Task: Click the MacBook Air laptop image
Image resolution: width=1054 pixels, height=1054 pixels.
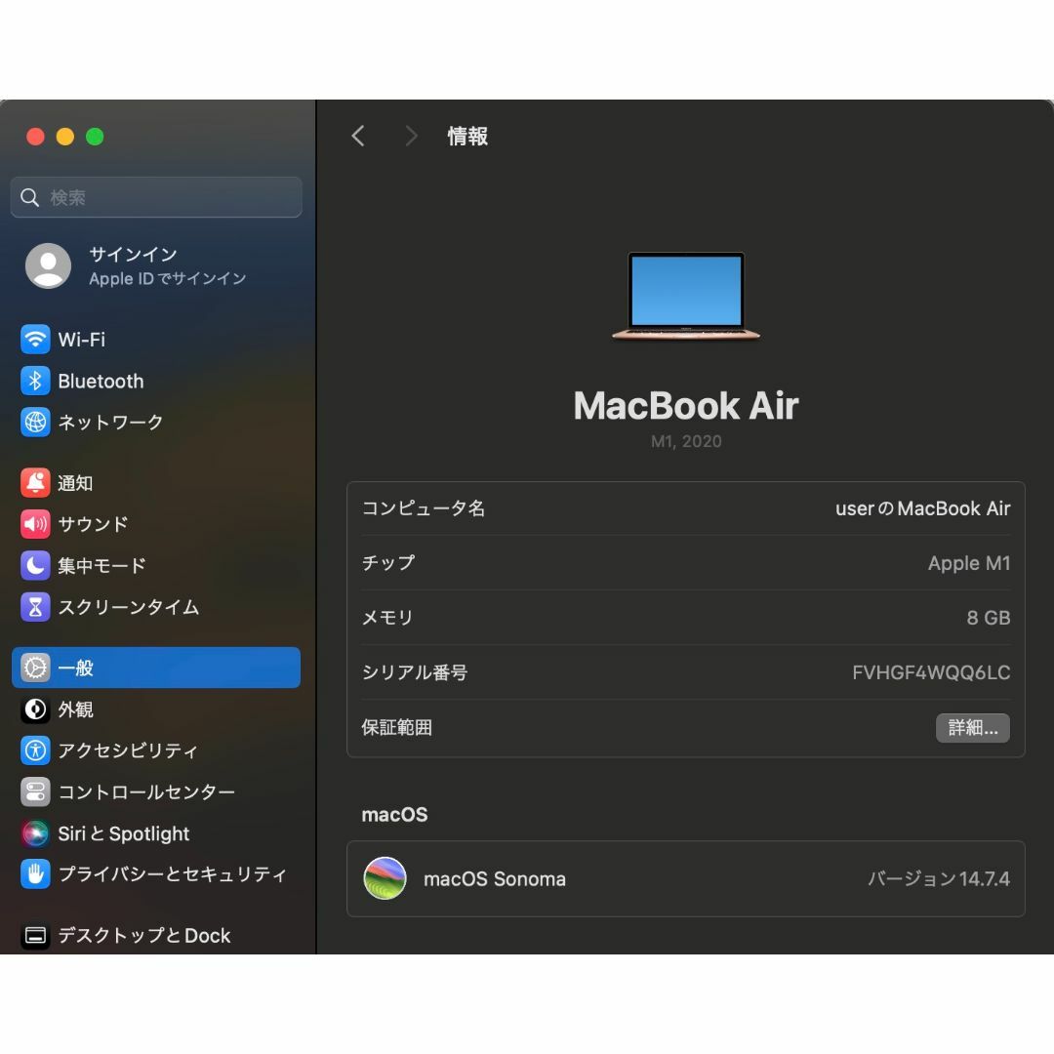Action: 686,297
